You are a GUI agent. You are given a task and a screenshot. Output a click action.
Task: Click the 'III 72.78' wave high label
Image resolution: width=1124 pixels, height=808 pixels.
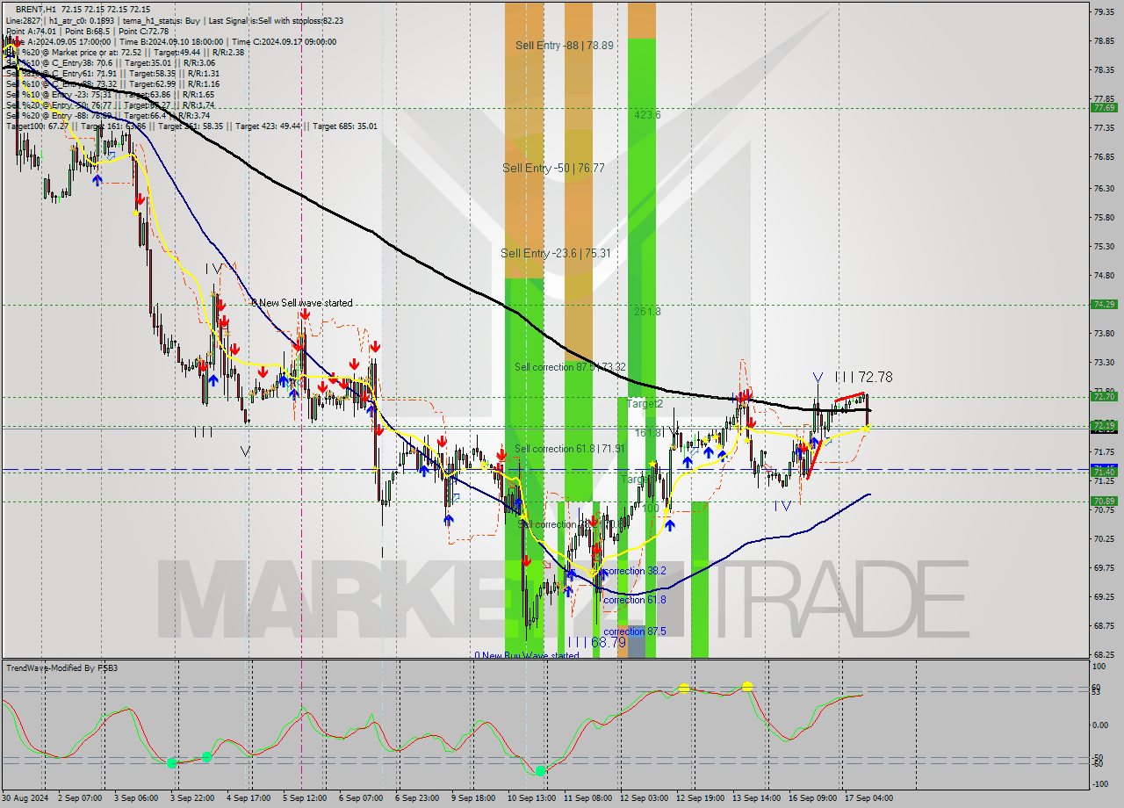[x=863, y=377]
